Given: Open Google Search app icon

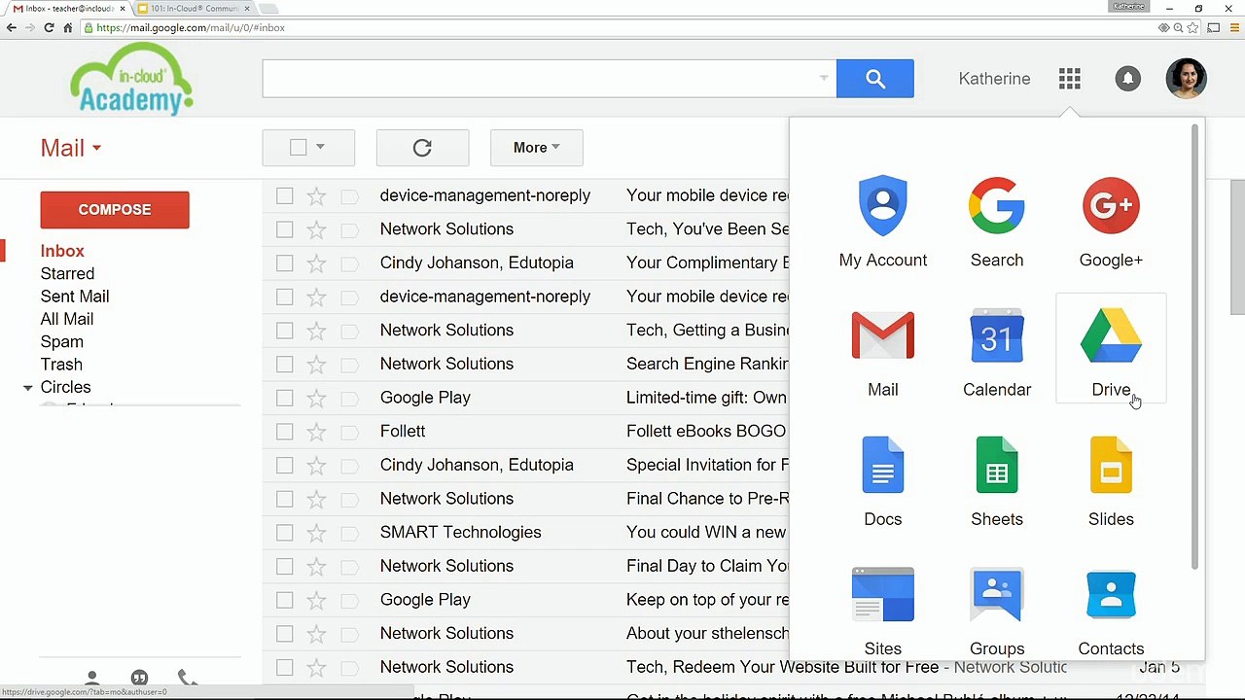Looking at the screenshot, I should click(997, 222).
